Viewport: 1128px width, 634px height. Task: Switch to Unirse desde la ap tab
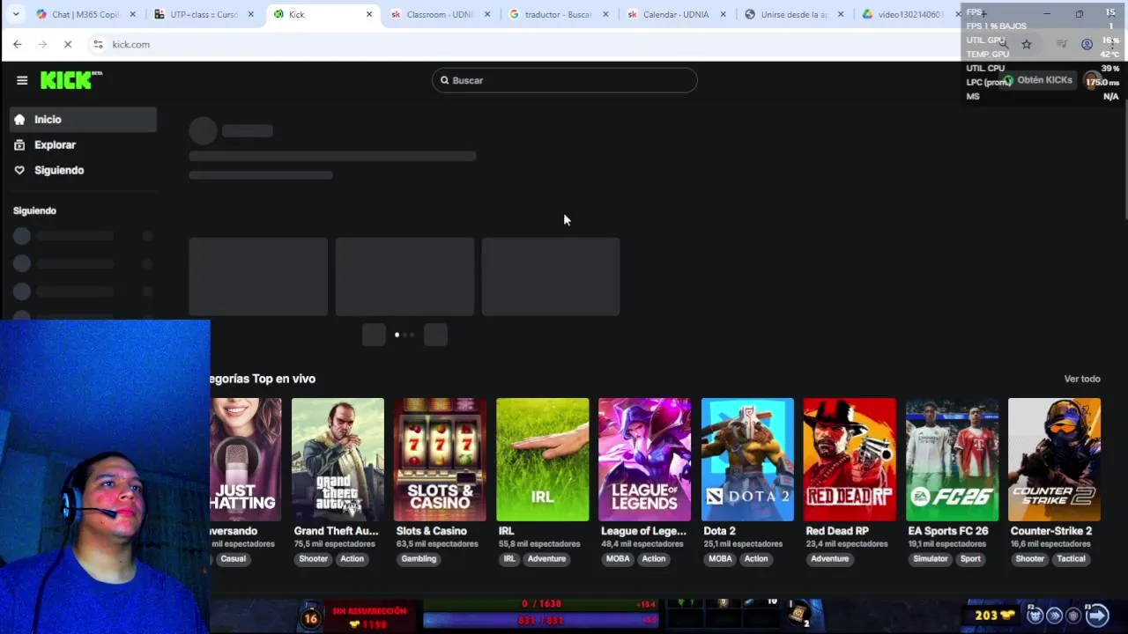coord(794,14)
